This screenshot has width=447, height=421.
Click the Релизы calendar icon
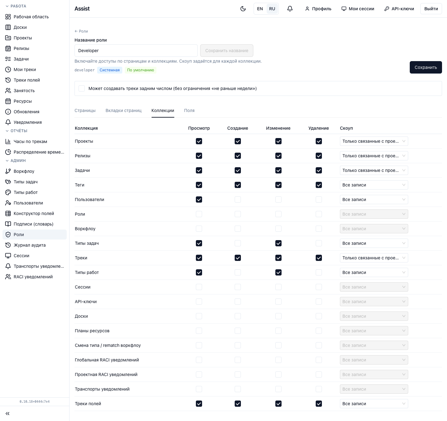[8, 48]
